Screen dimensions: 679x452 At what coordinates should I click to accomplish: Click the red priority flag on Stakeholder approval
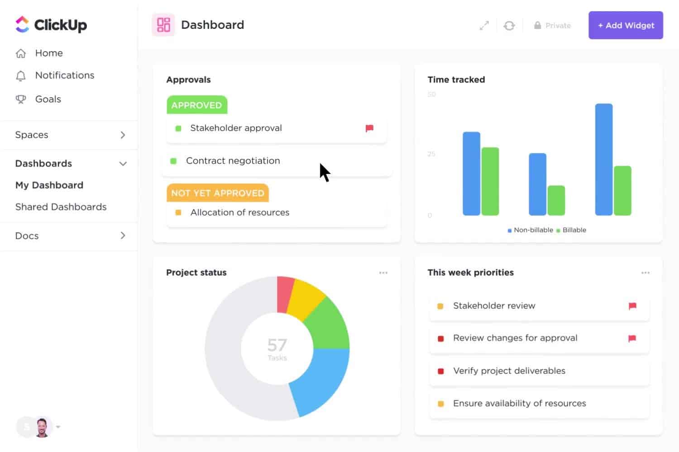[370, 128]
